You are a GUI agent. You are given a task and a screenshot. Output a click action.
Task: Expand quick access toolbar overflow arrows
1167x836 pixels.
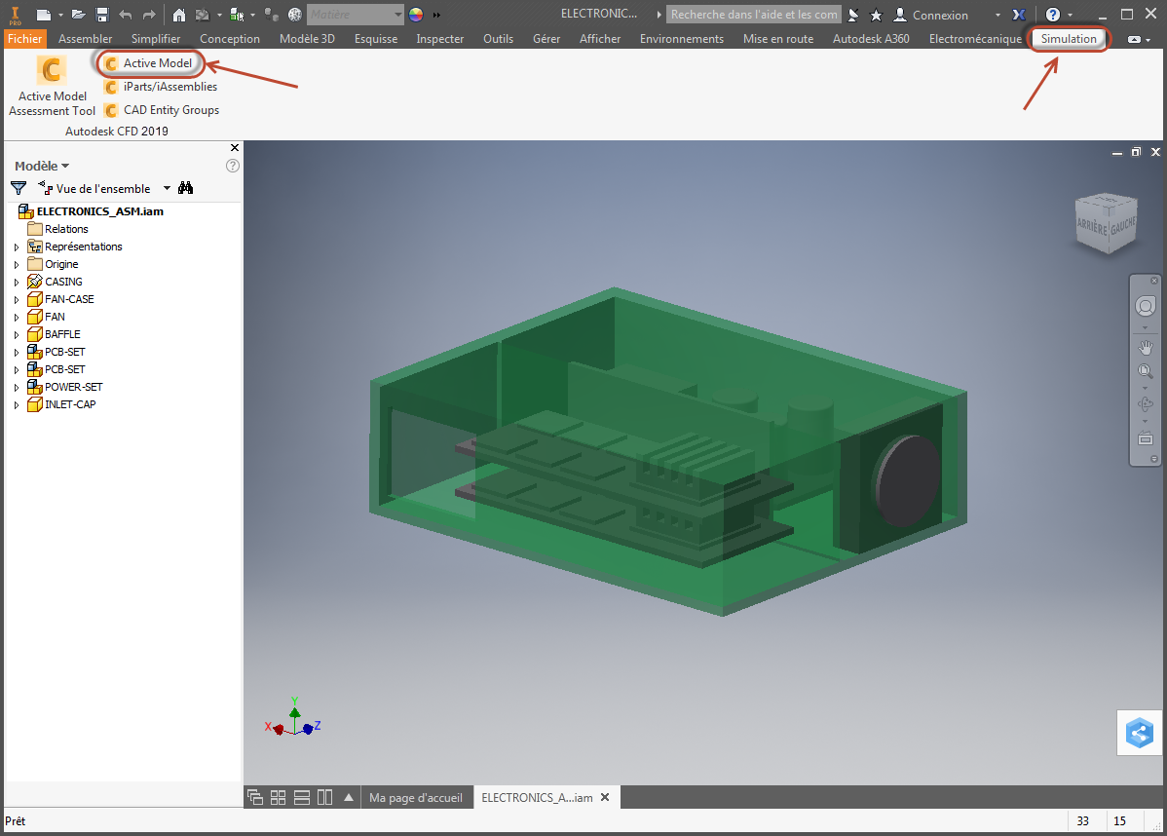point(436,15)
